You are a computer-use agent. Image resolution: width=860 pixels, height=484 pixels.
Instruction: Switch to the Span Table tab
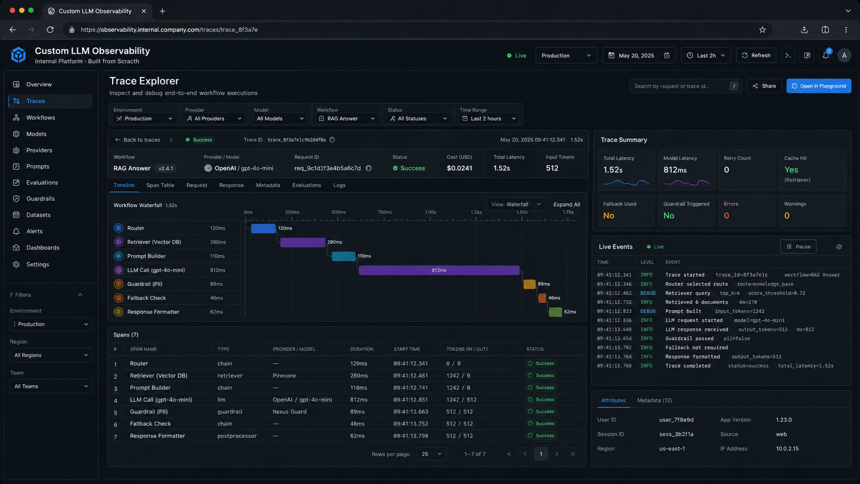[160, 185]
